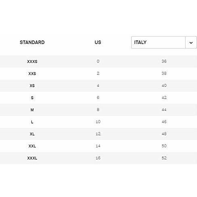Open the ITALY country dropdown
Screen dimensions: 197x197
164,42
